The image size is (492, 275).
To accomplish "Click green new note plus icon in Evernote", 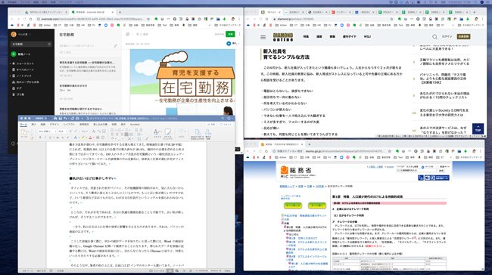I will [14, 54].
